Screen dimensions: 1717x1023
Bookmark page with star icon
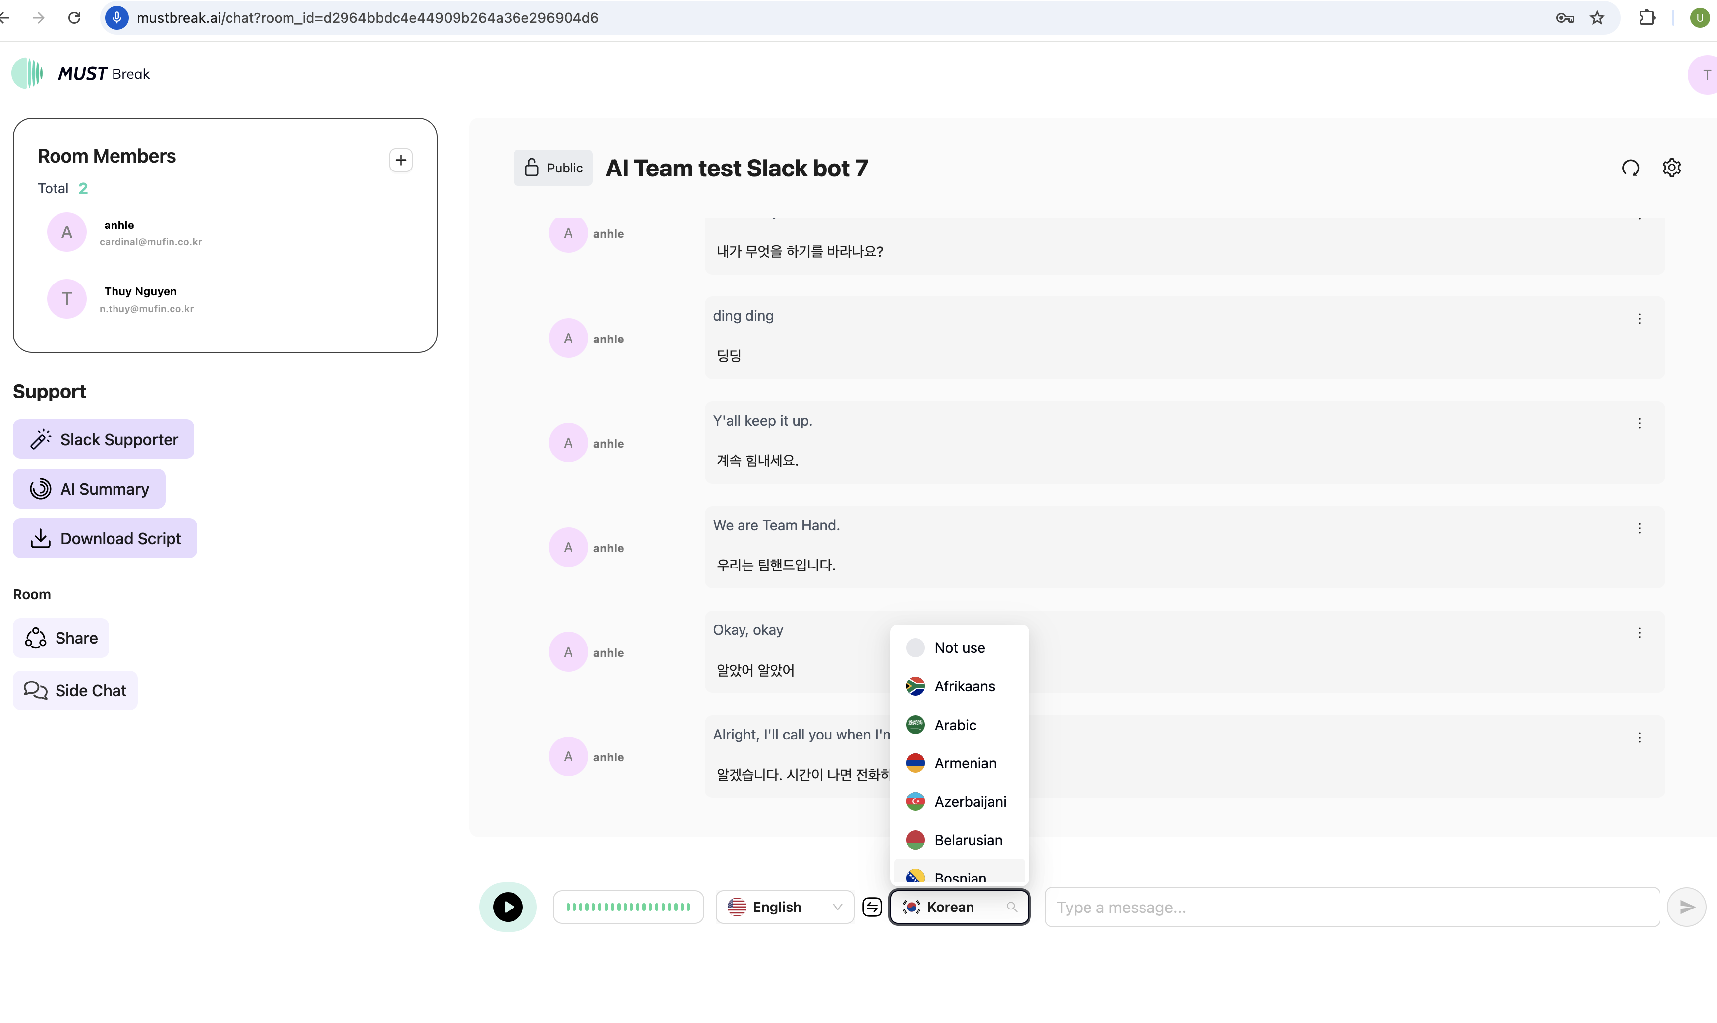pos(1597,18)
